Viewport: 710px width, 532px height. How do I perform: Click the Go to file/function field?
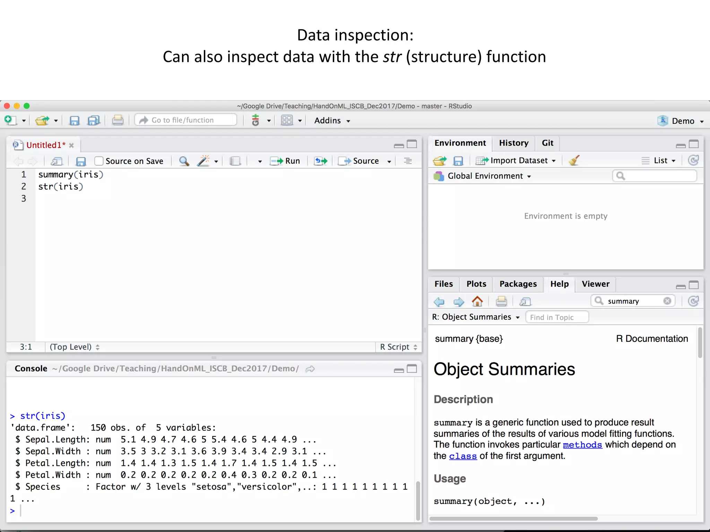coord(186,120)
